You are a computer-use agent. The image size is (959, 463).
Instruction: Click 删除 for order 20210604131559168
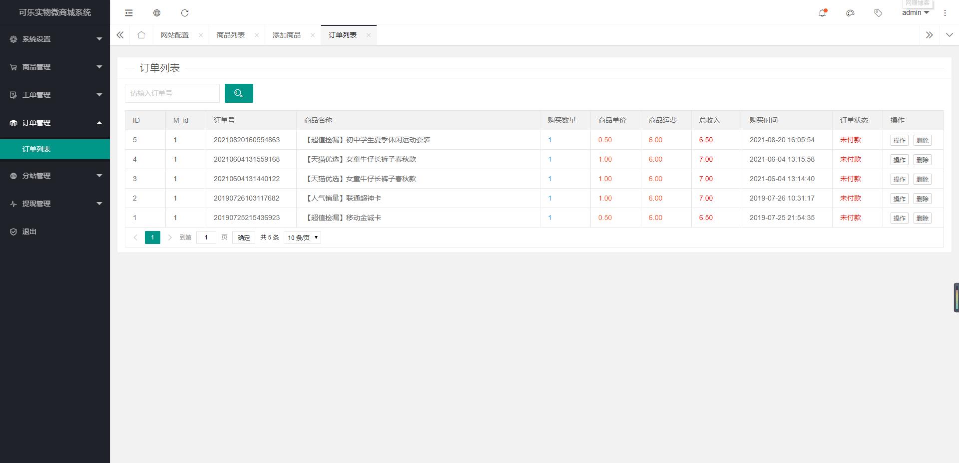[x=922, y=160]
